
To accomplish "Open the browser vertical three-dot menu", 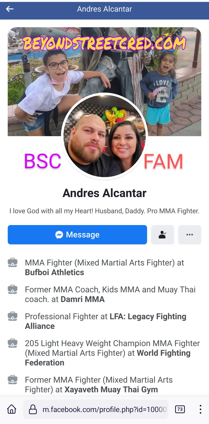I will [x=200, y=409].
